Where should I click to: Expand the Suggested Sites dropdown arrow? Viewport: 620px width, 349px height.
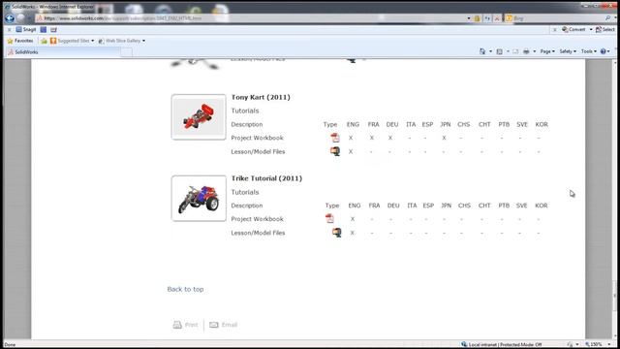click(93, 41)
